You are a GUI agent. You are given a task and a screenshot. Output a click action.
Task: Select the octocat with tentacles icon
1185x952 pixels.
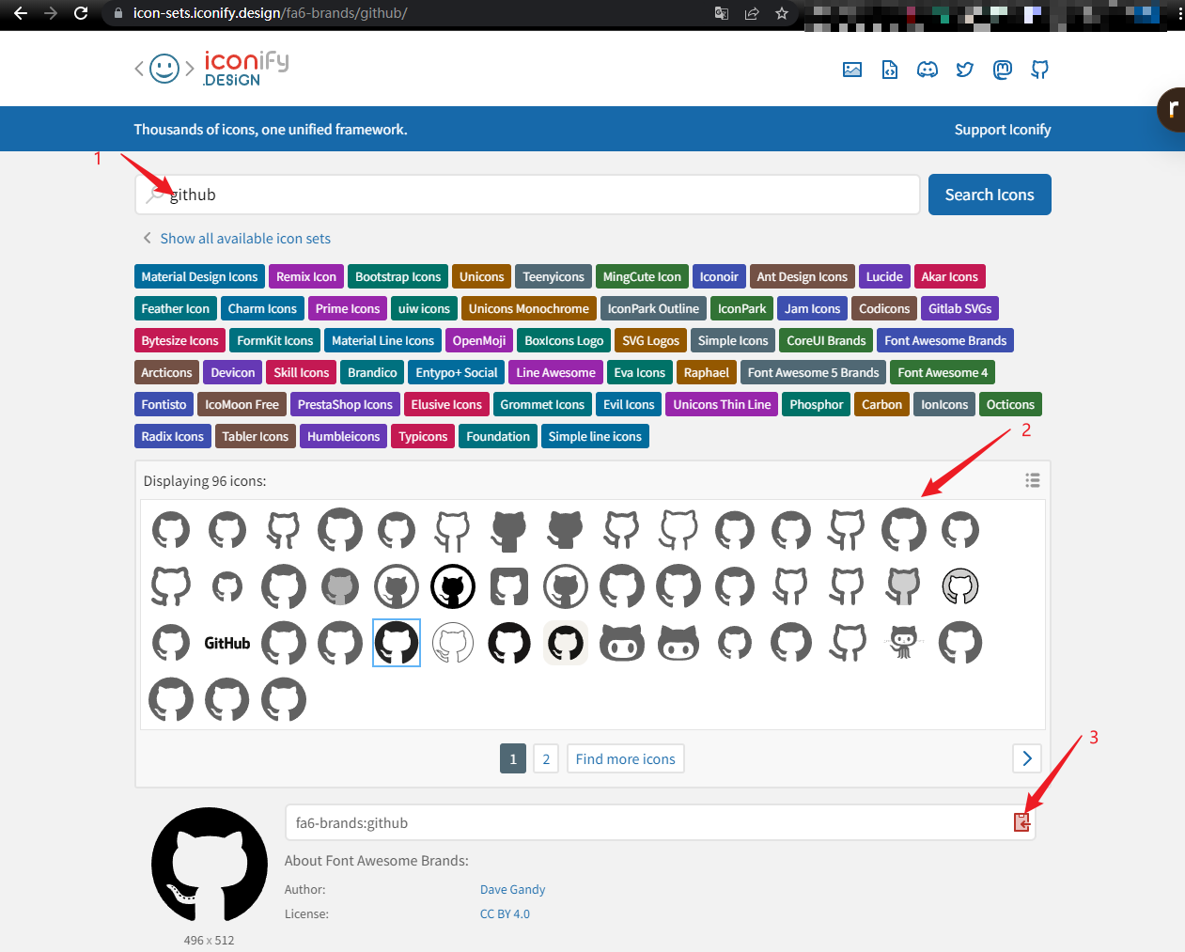(904, 643)
